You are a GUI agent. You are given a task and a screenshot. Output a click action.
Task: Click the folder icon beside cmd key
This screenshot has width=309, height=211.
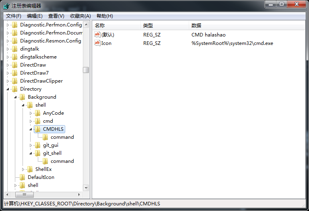point(38,121)
